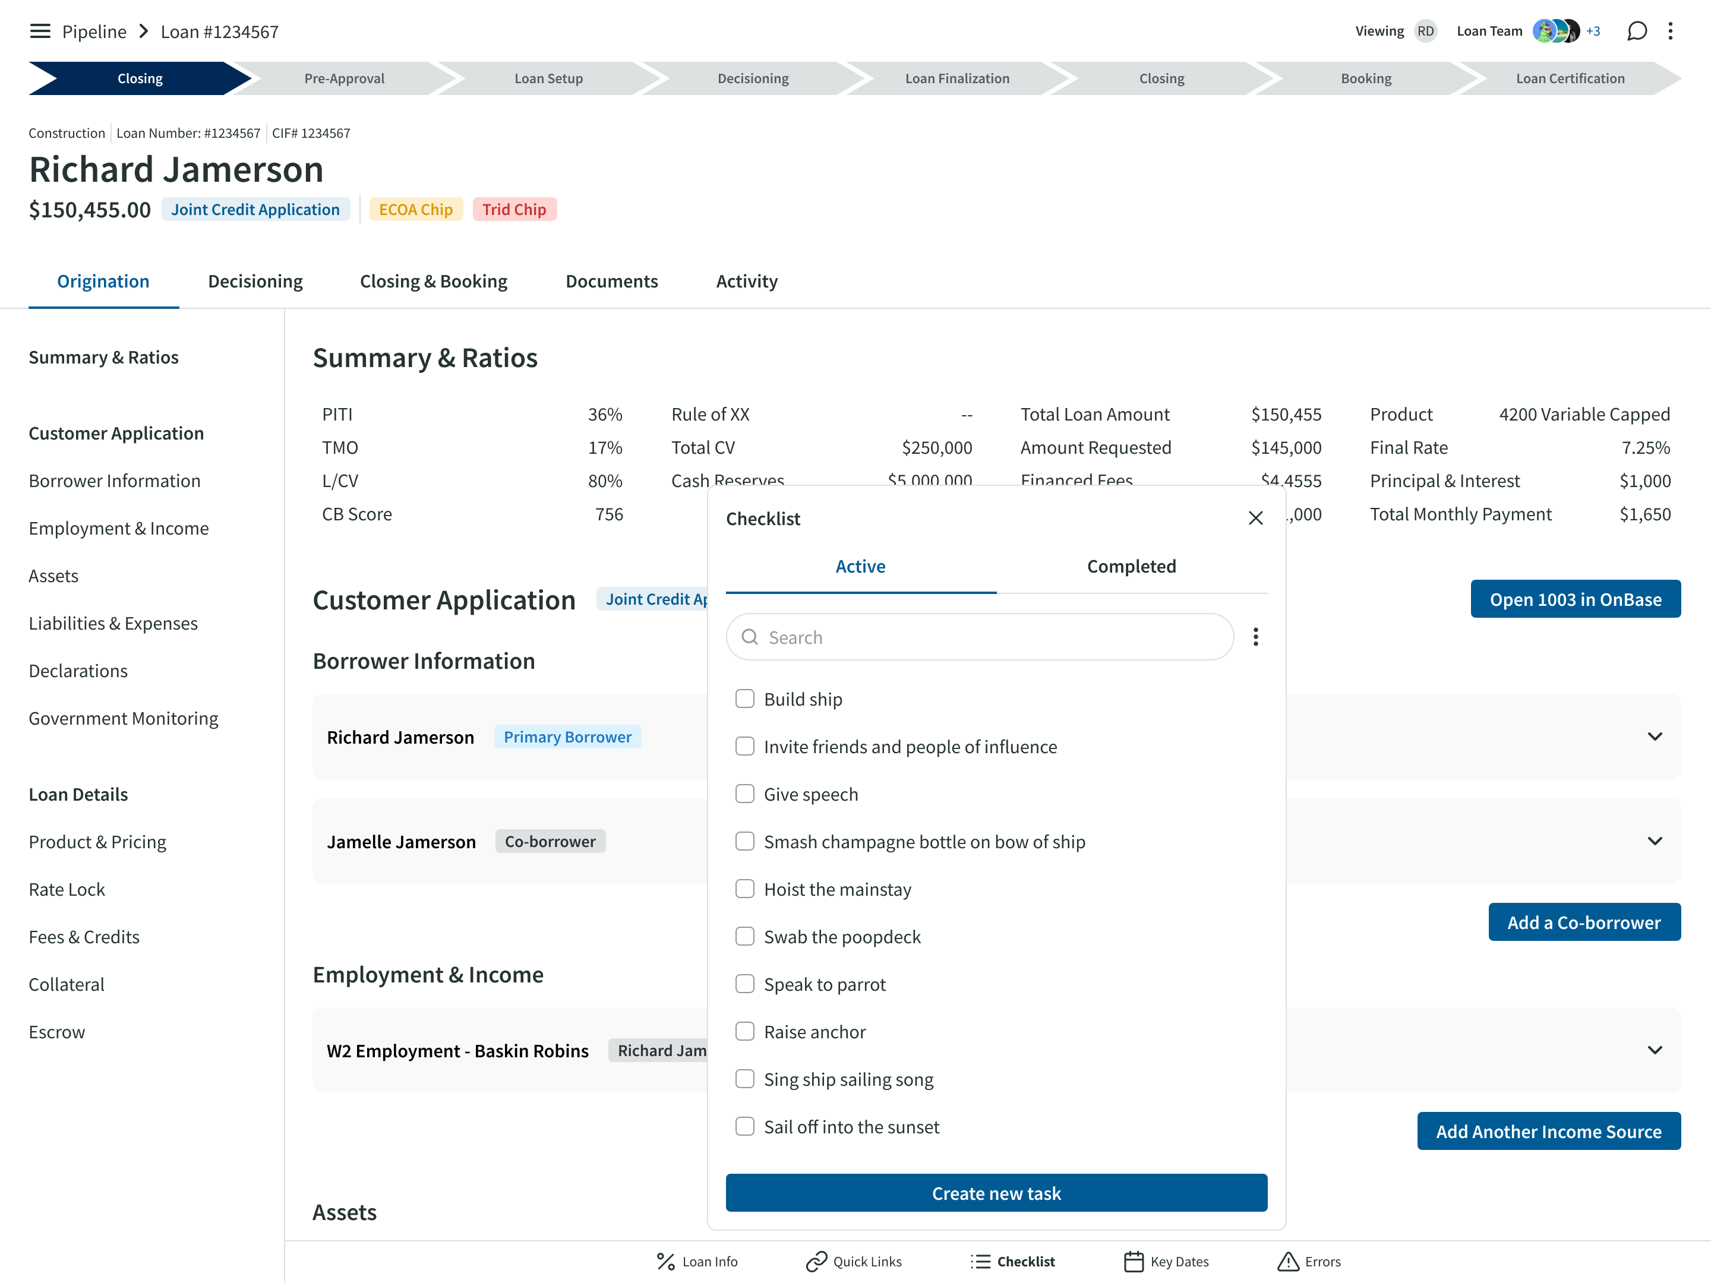Expand W2 Employment Baskin Robins row
1711x1283 pixels.
pyautogui.click(x=1655, y=1050)
